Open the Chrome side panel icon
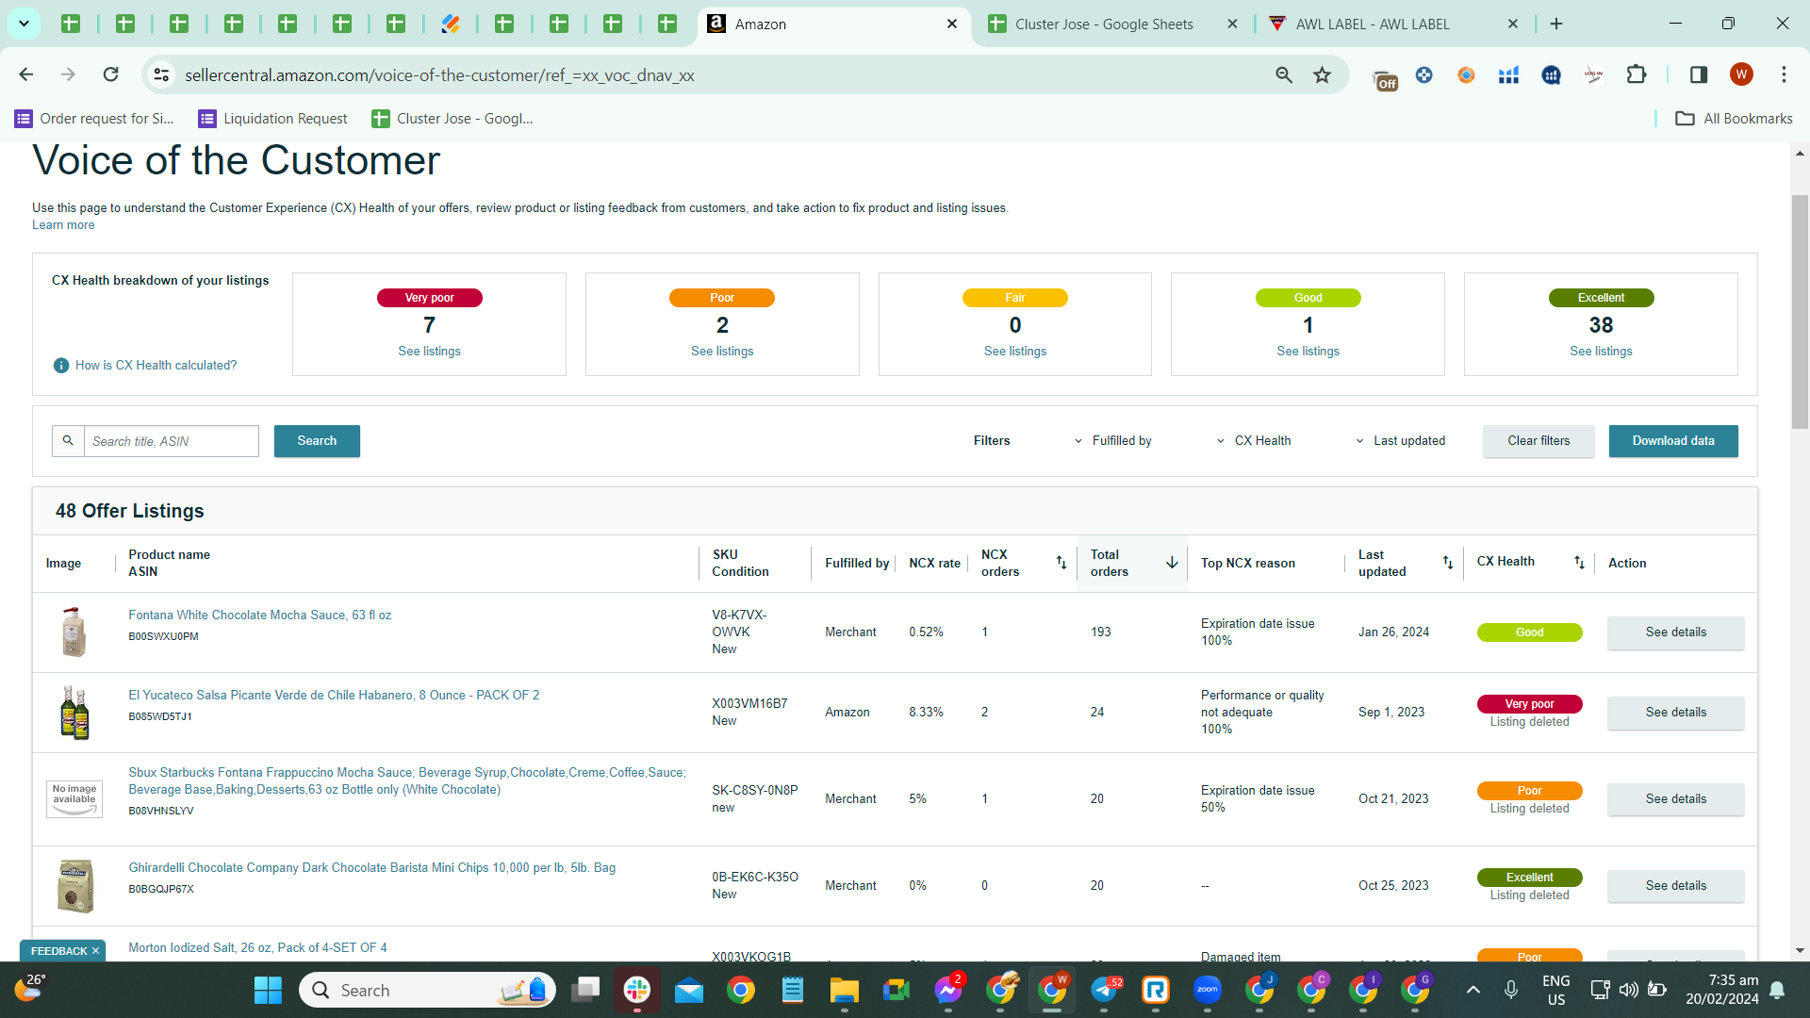Screen dimensions: 1810x1018 click(1699, 74)
